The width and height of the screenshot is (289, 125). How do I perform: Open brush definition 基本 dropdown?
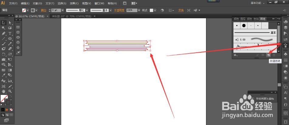click(111, 10)
